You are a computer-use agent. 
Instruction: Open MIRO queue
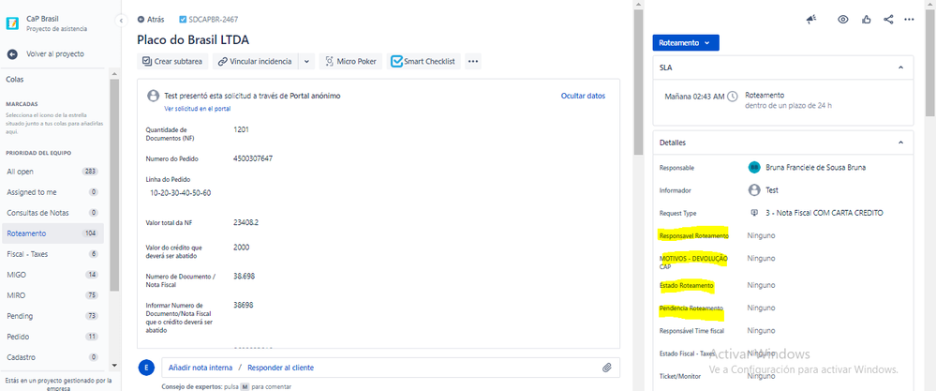[x=52, y=295]
